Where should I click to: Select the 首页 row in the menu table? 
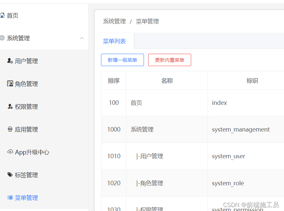coord(136,103)
